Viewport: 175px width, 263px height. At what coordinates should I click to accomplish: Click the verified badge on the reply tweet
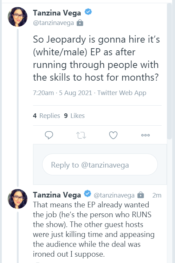coord(87,194)
